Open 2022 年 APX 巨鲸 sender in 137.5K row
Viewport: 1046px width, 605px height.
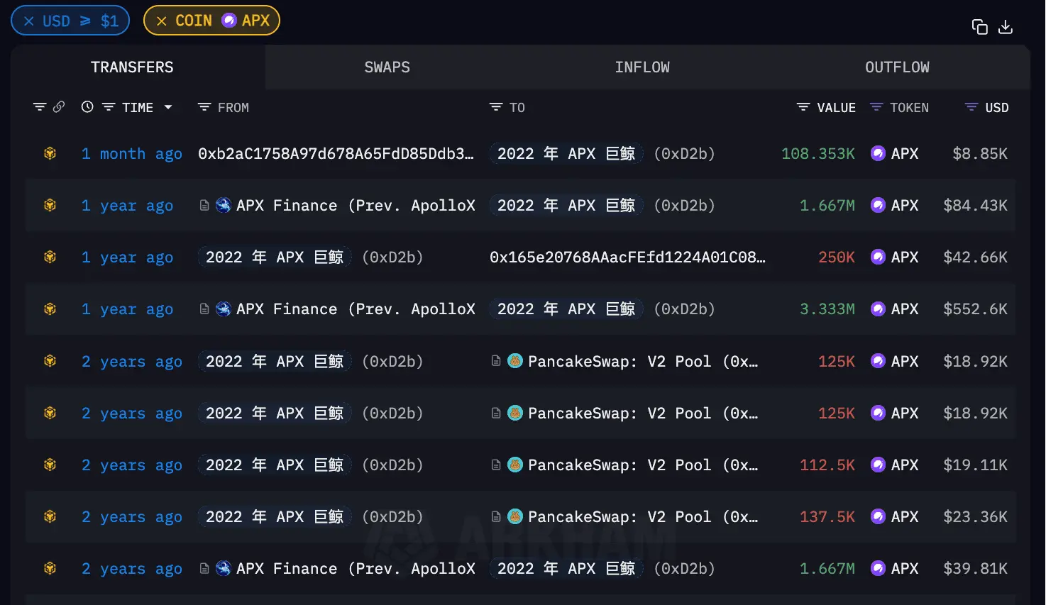tap(275, 517)
